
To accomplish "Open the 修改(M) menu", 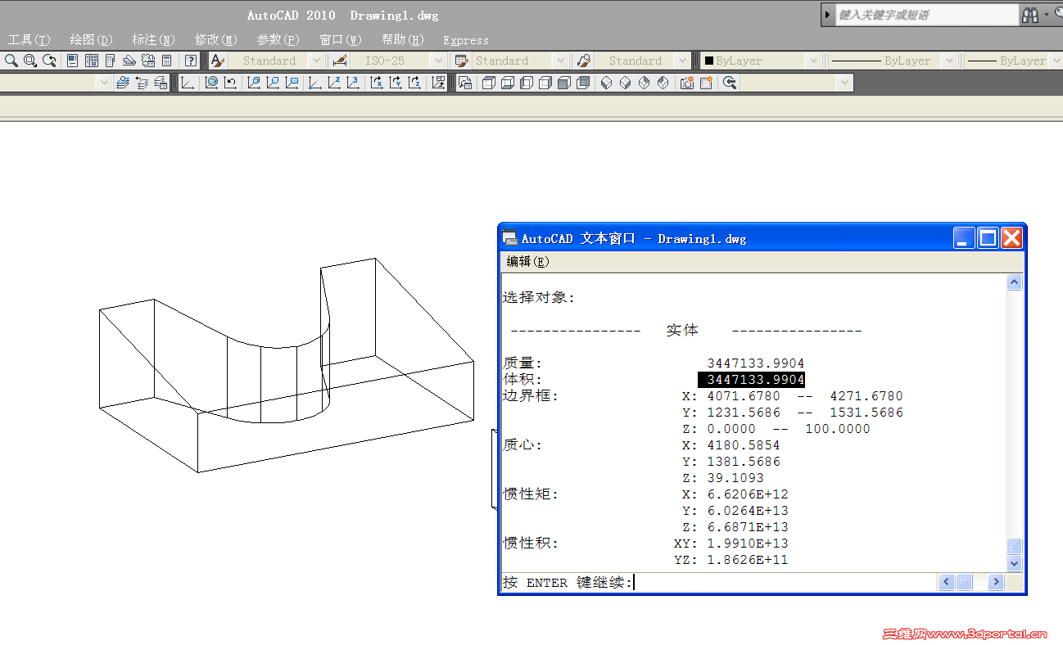I will [216, 40].
